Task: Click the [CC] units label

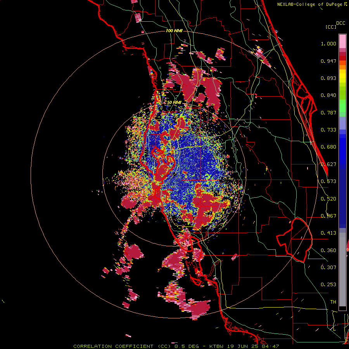Action: (331, 27)
